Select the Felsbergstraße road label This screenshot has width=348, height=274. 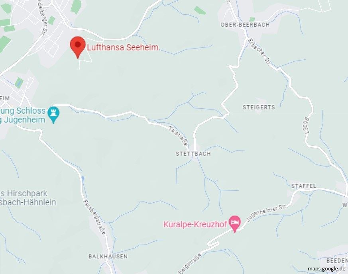[x=94, y=217]
